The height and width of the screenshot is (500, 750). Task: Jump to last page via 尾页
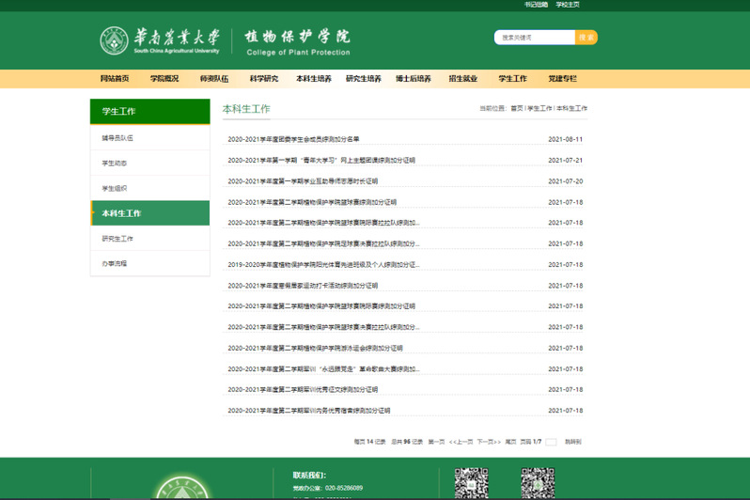point(510,442)
